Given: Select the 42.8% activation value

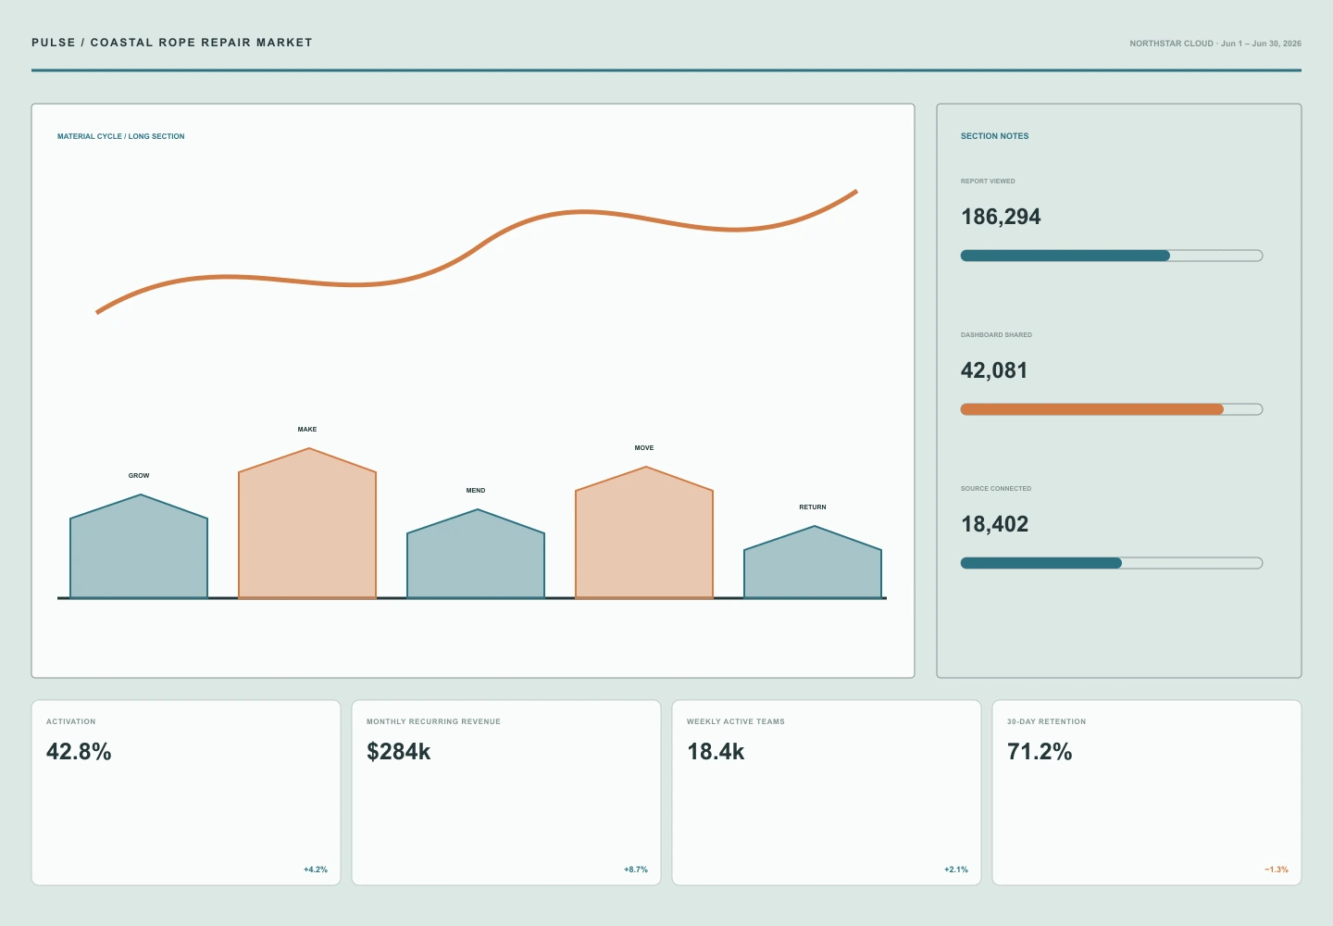Looking at the screenshot, I should (x=79, y=752).
